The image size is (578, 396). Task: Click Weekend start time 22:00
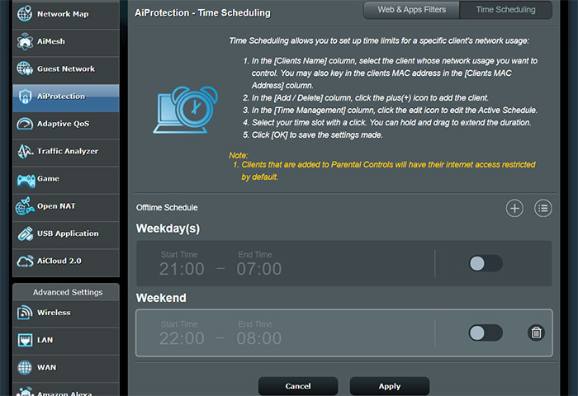182,338
